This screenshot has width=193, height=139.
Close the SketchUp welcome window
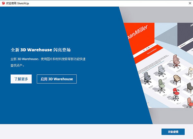(190, 3)
